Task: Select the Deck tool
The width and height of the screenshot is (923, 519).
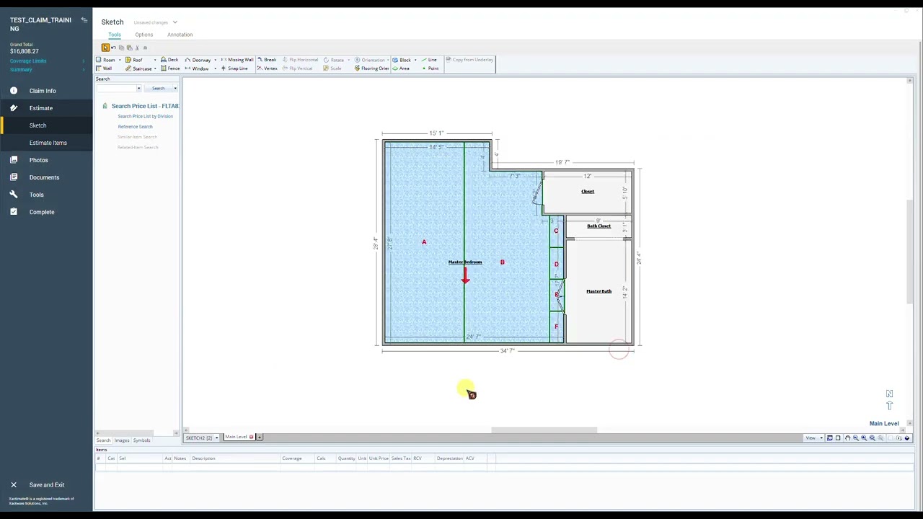Action: [x=169, y=60]
